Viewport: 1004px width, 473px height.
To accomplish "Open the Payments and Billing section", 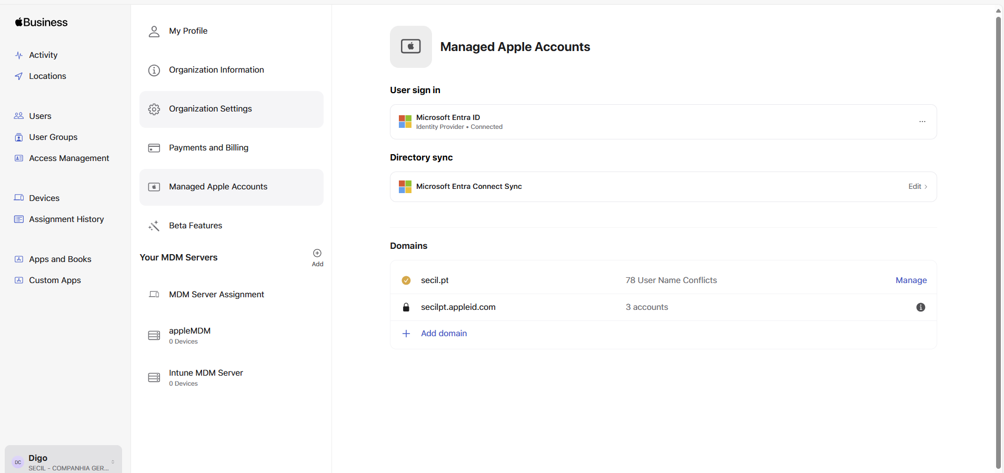I will [208, 148].
